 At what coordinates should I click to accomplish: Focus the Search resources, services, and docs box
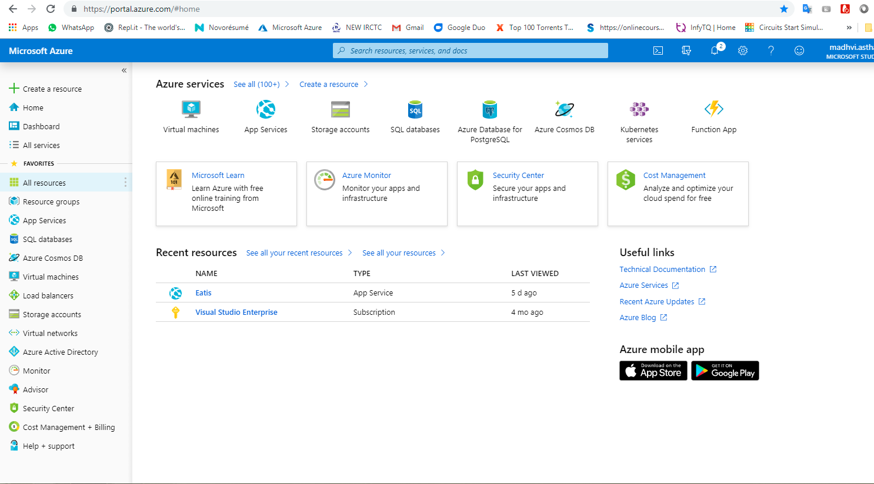coord(471,51)
